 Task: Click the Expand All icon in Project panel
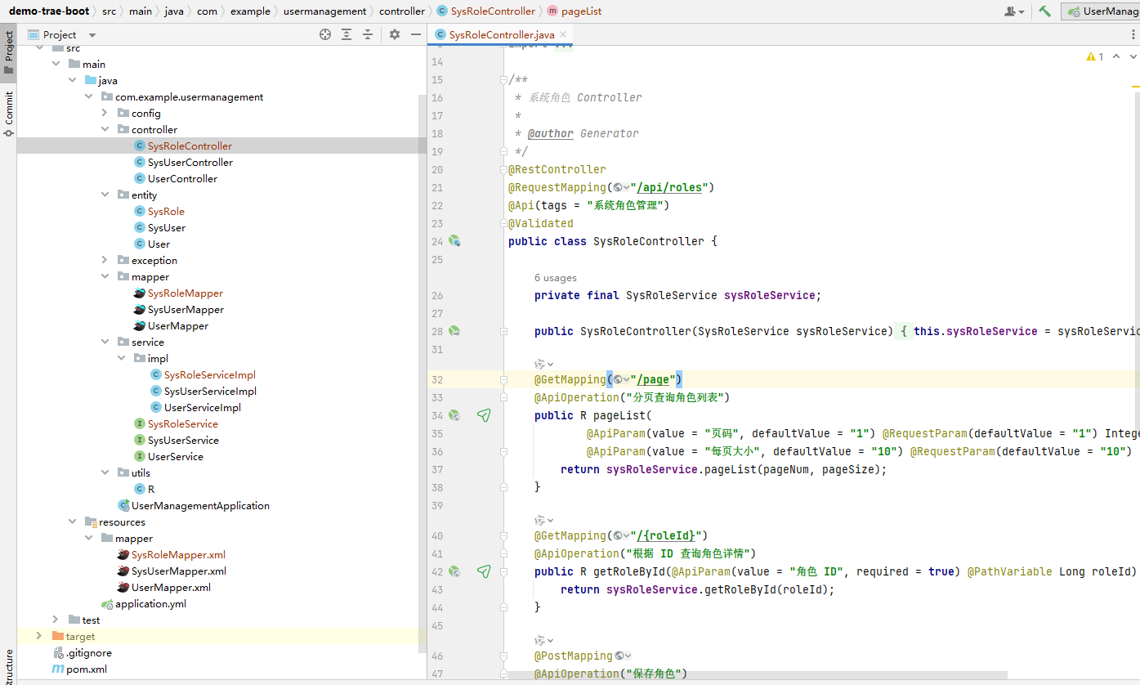pyautogui.click(x=346, y=34)
